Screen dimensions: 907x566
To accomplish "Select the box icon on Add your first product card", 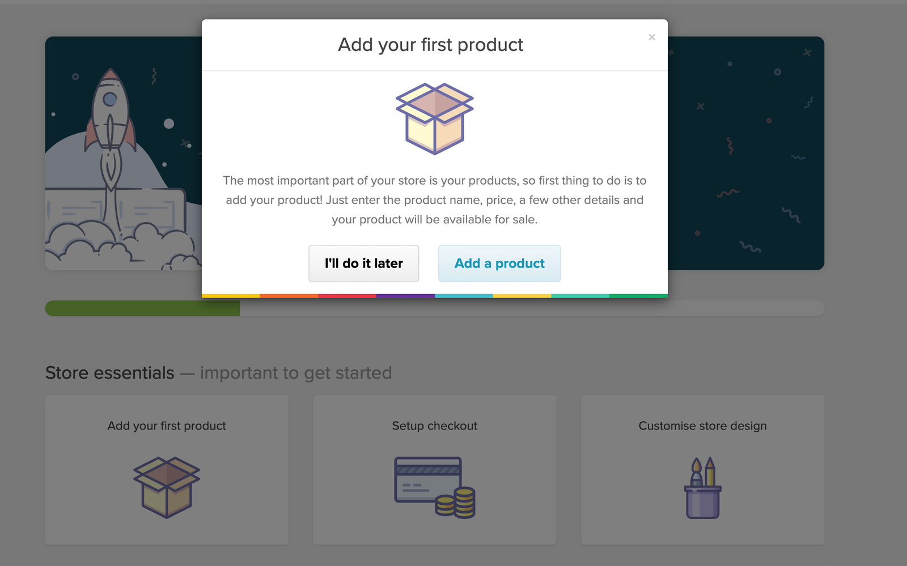I will coord(166,487).
